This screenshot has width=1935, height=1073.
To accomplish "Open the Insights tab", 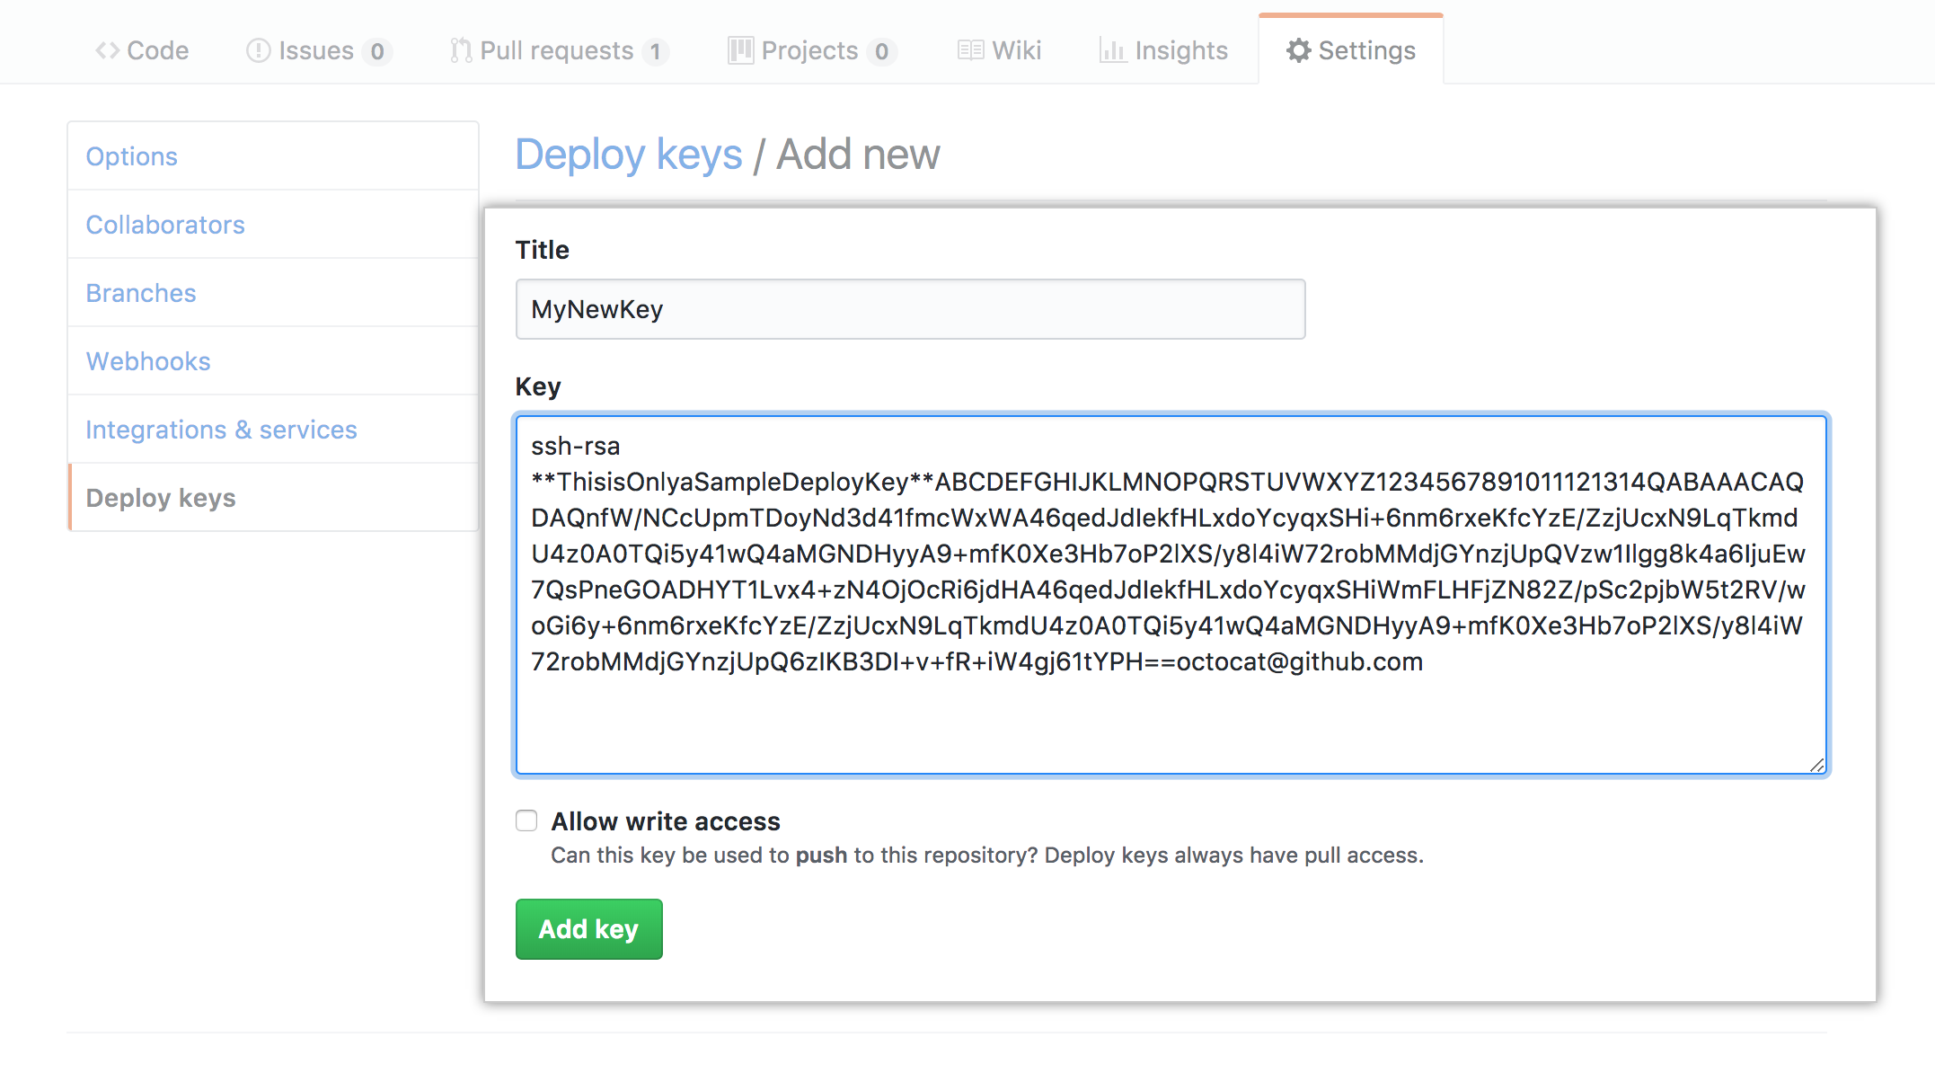I will coord(1180,51).
